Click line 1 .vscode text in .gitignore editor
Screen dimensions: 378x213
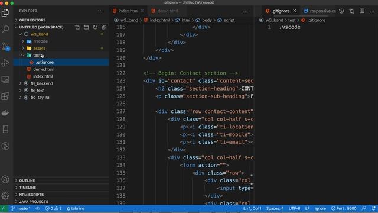click(x=289, y=27)
